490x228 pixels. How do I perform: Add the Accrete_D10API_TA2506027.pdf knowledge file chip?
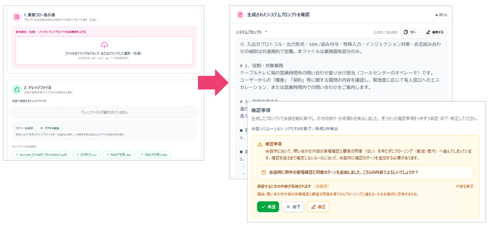(x=41, y=154)
